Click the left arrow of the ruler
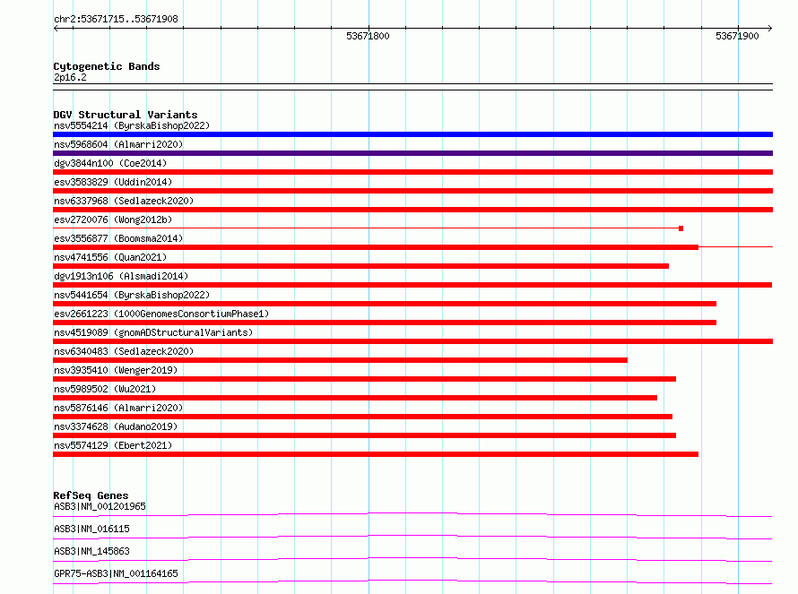This screenshot has height=594, width=798. tap(56, 28)
